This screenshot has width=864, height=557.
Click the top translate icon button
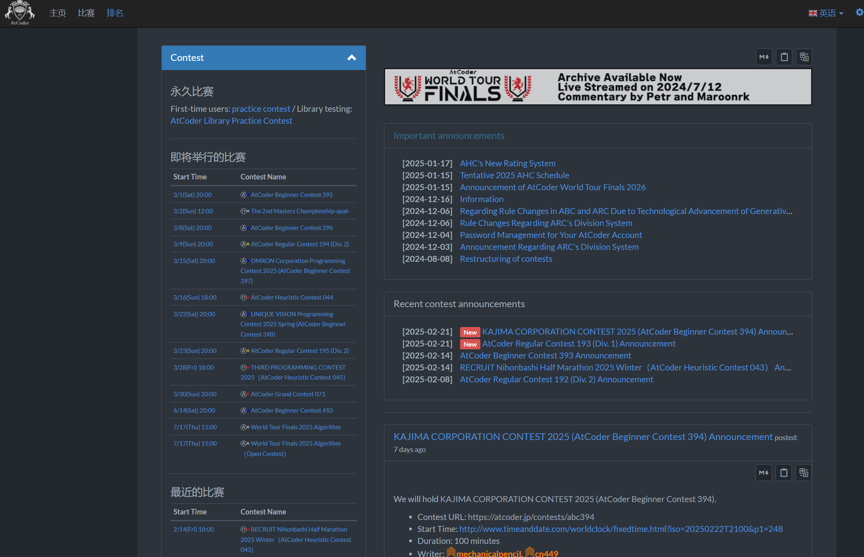804,57
